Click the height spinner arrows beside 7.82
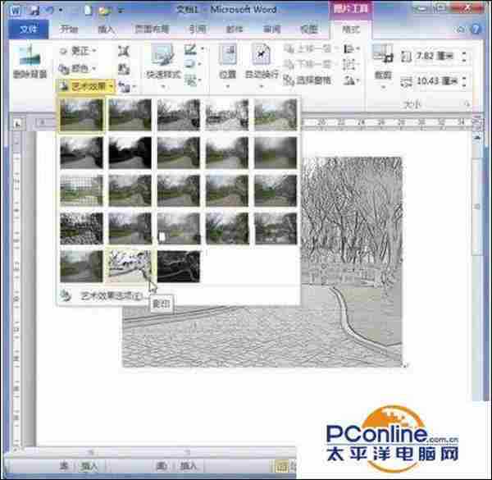The height and width of the screenshot is (480, 492). pos(464,57)
